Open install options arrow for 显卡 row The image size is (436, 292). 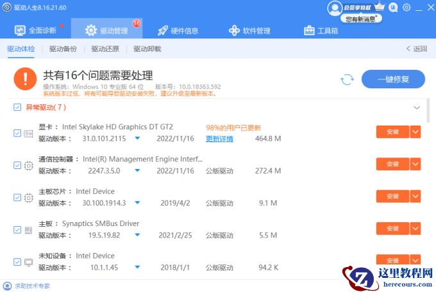415,132
